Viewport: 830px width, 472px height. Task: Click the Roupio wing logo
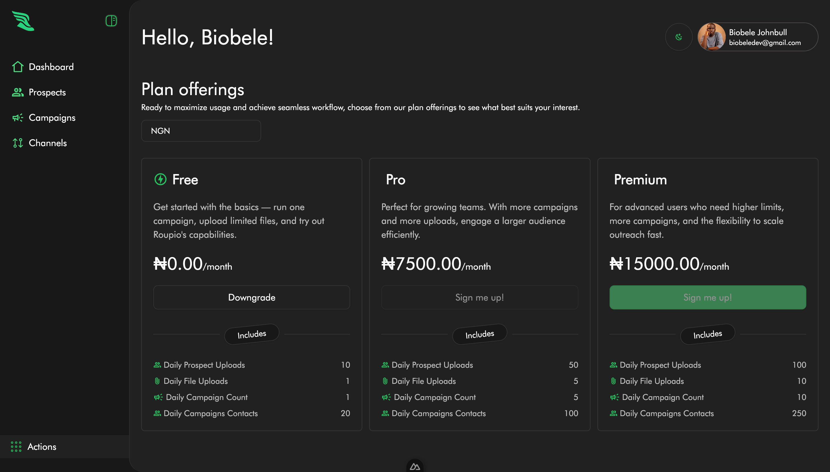(23, 21)
